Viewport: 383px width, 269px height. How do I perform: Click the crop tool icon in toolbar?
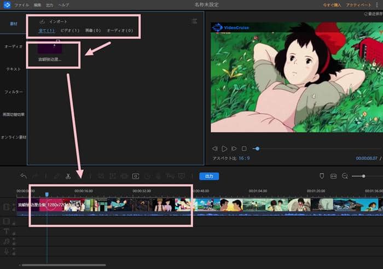[x=101, y=176]
